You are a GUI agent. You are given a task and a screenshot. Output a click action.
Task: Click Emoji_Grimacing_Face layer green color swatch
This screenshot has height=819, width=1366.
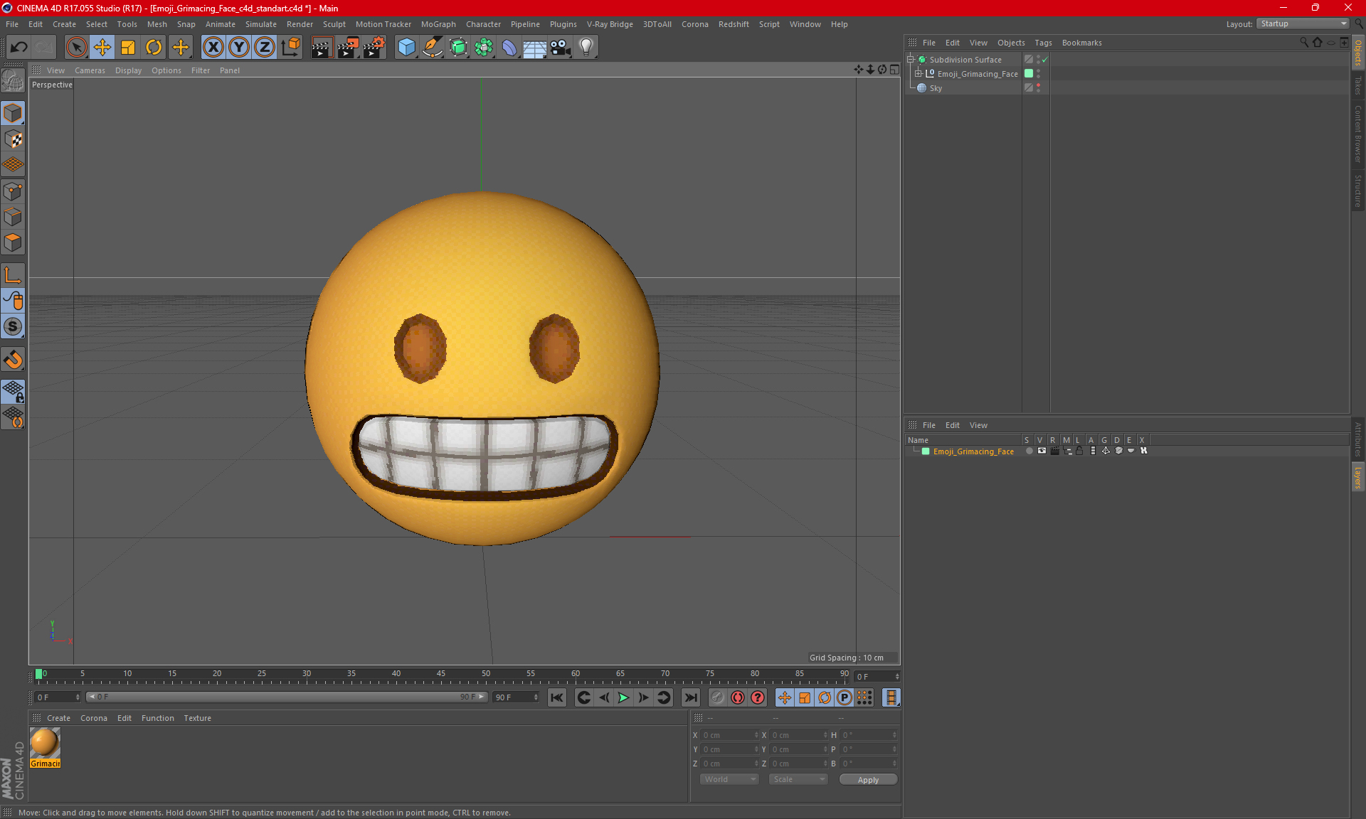[926, 451]
